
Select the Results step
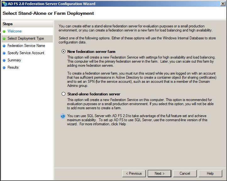pyautogui.click(x=13, y=67)
